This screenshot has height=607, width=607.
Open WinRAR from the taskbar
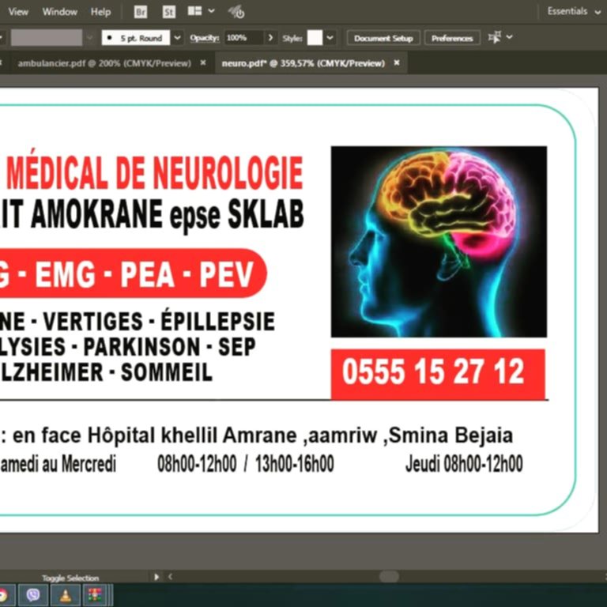[x=96, y=594]
